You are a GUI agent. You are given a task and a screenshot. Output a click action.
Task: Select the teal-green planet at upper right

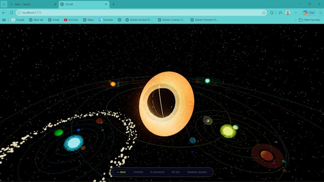[207, 81]
